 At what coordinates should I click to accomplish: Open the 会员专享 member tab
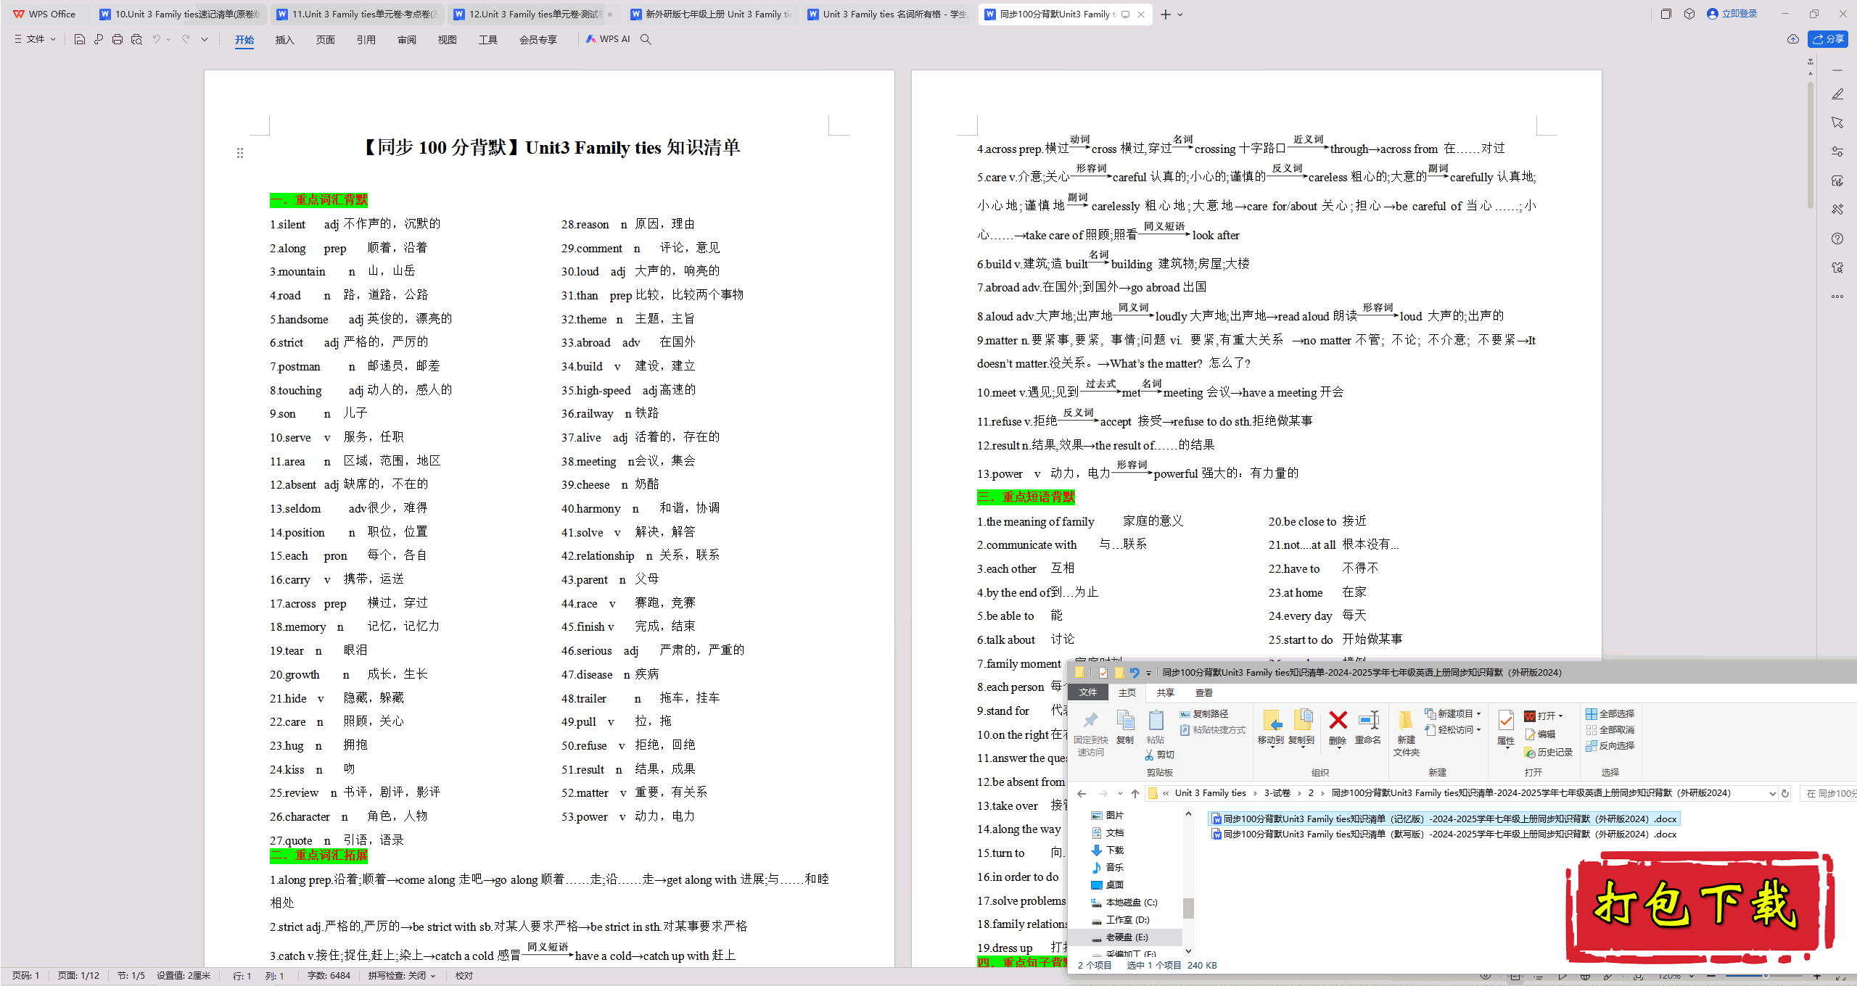pos(538,40)
